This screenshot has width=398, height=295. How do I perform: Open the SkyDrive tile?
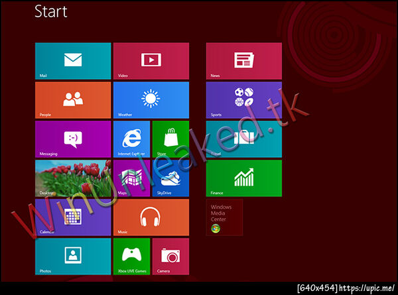tap(170, 178)
